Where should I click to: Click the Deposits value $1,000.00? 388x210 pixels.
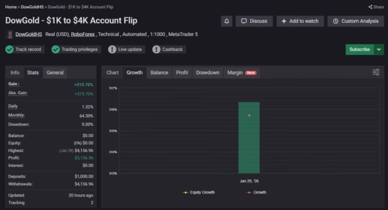pos(84,177)
